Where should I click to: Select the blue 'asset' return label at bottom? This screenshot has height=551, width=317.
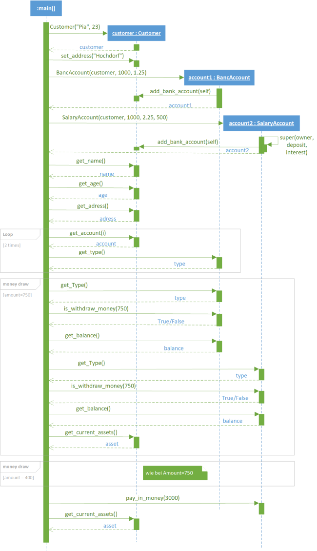(x=110, y=526)
